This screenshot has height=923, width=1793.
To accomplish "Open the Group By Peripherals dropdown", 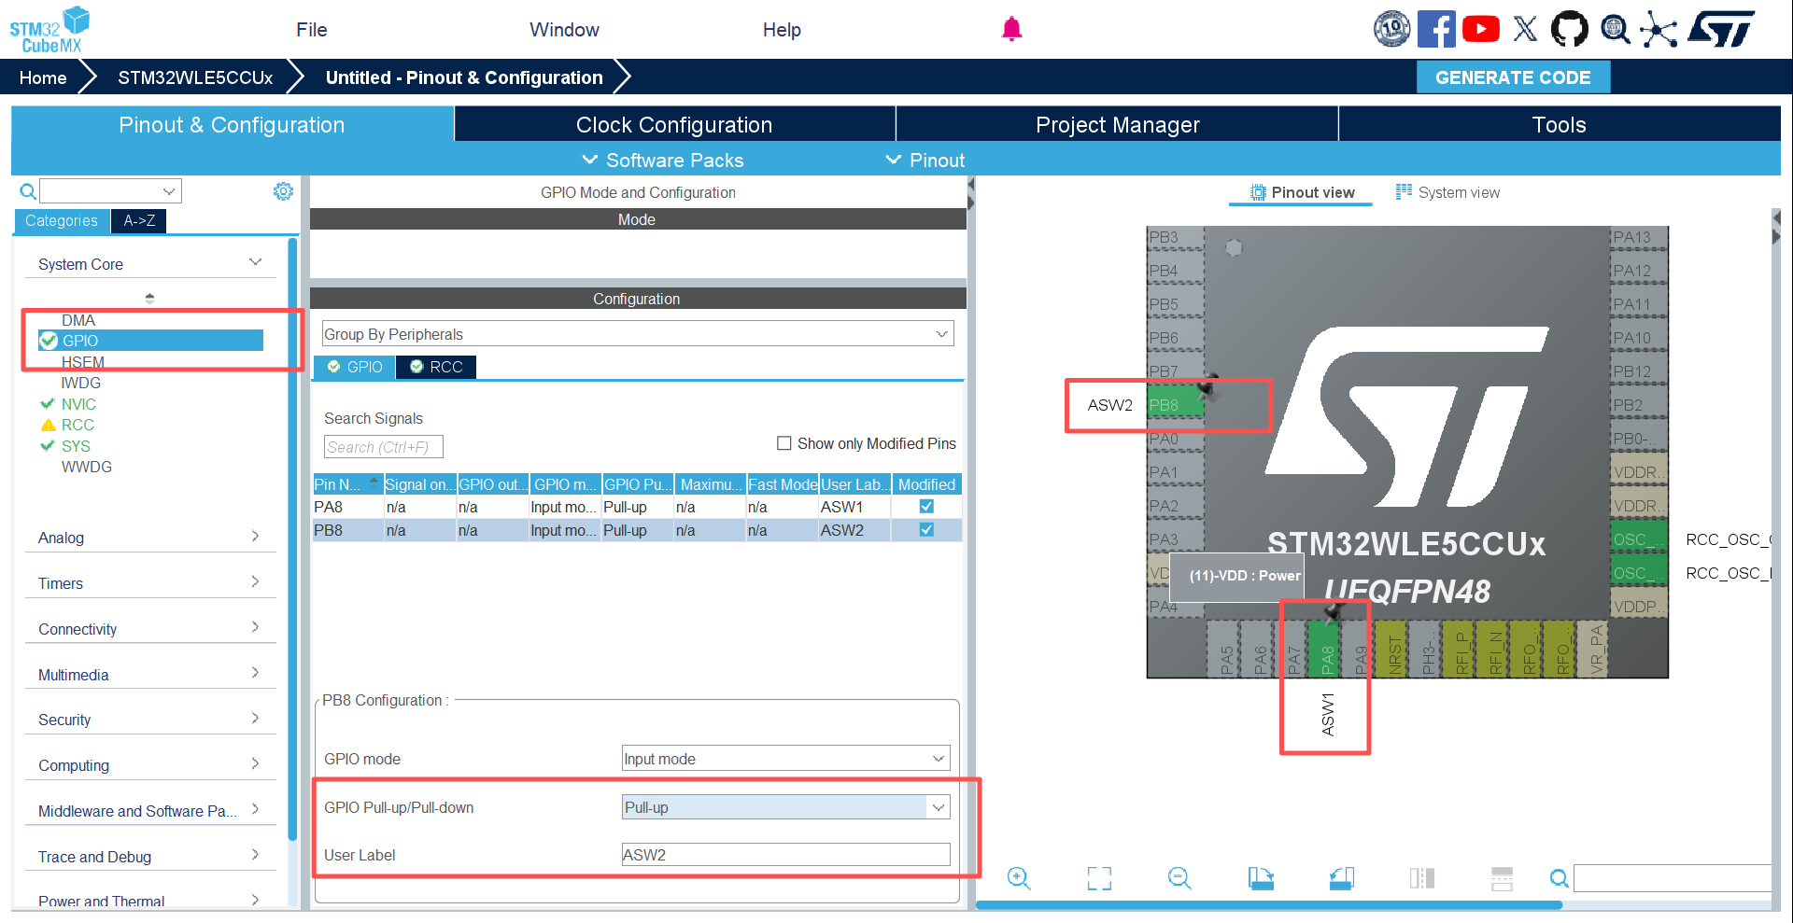I will [x=638, y=334].
